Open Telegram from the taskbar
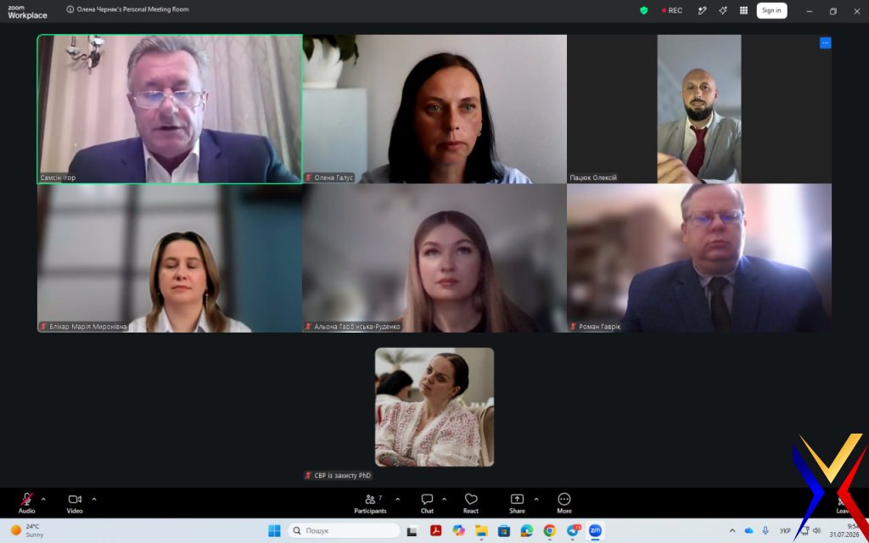Image resolution: width=869 pixels, height=543 pixels. (573, 531)
